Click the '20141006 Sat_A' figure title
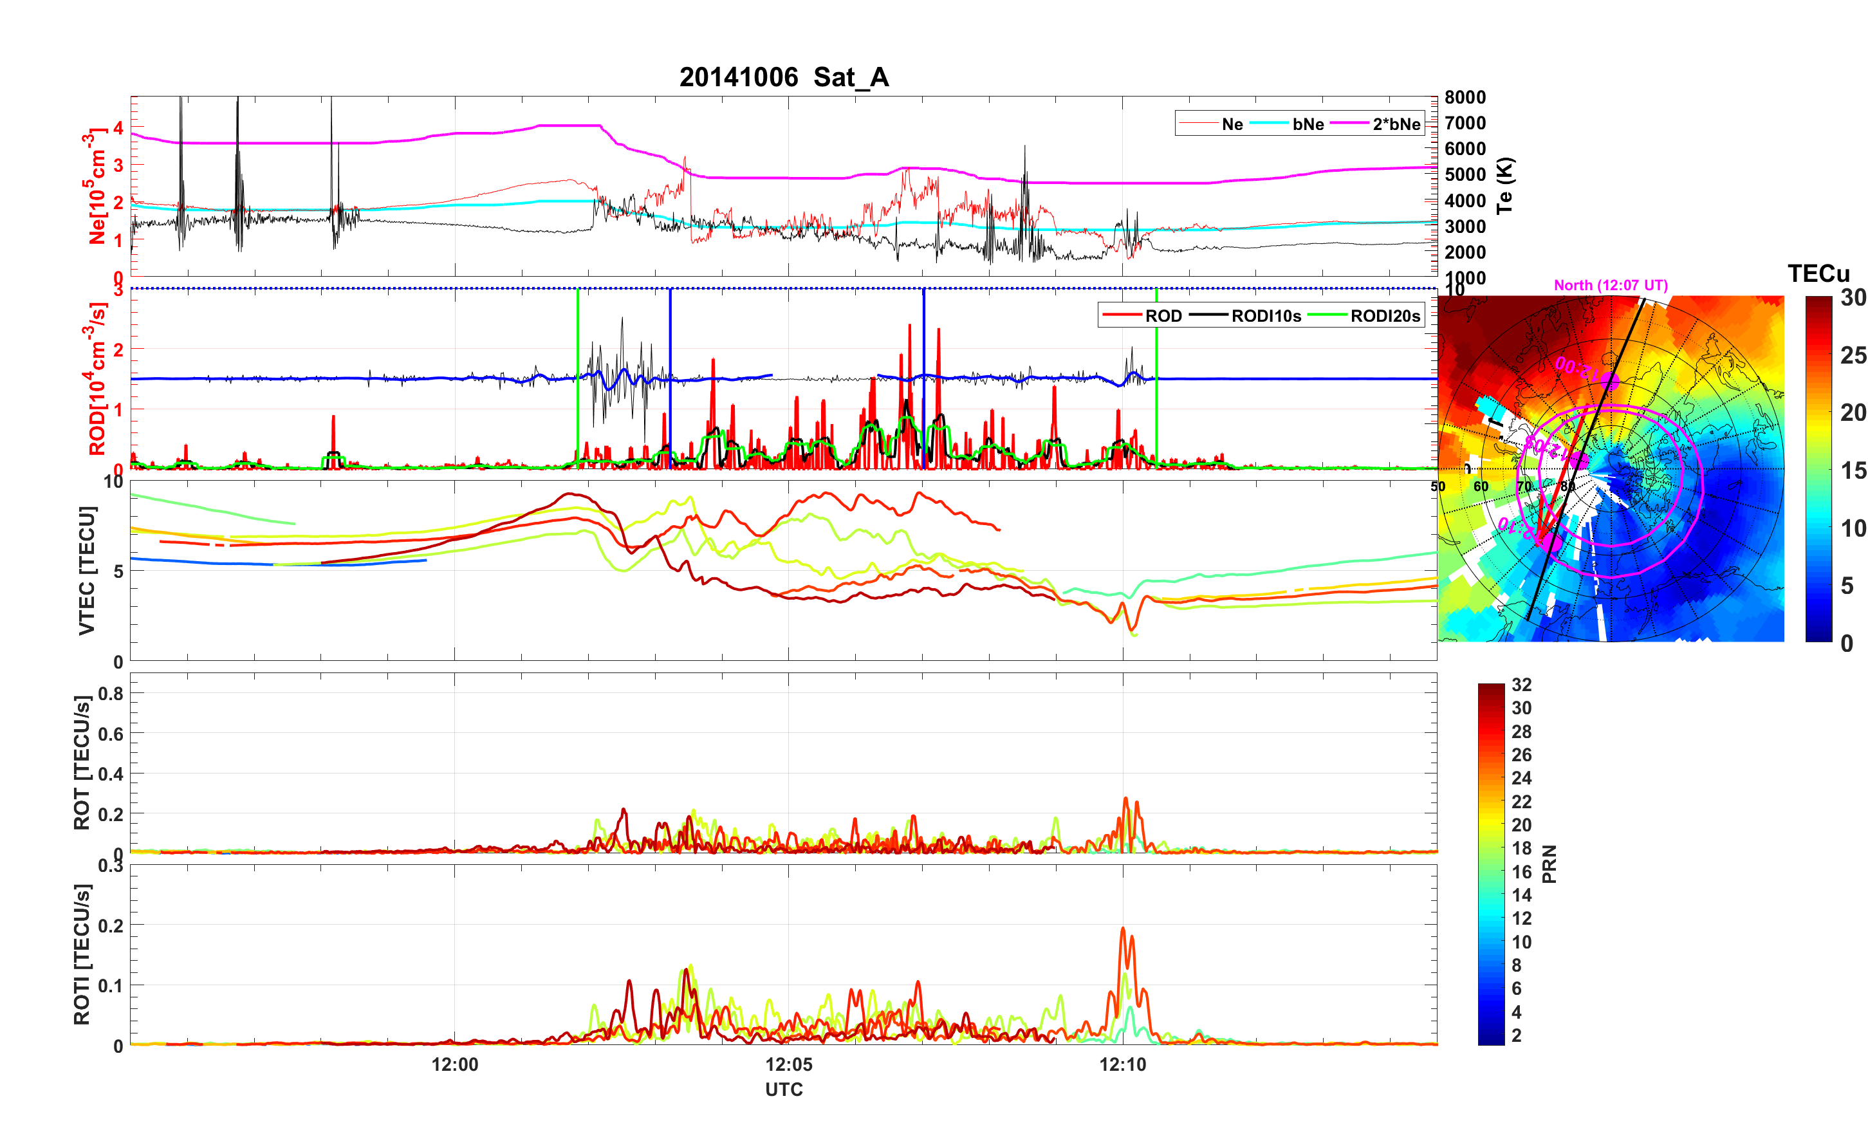This screenshot has width=1868, height=1130. pos(784,77)
